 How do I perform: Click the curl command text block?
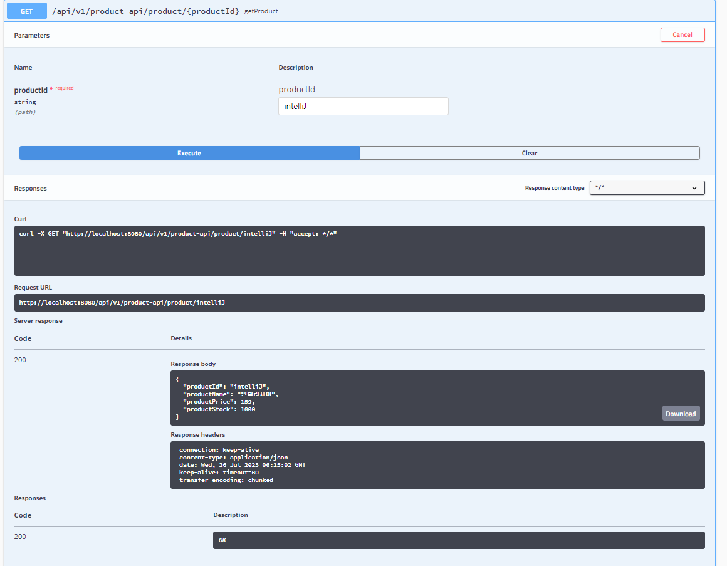pyautogui.click(x=359, y=251)
